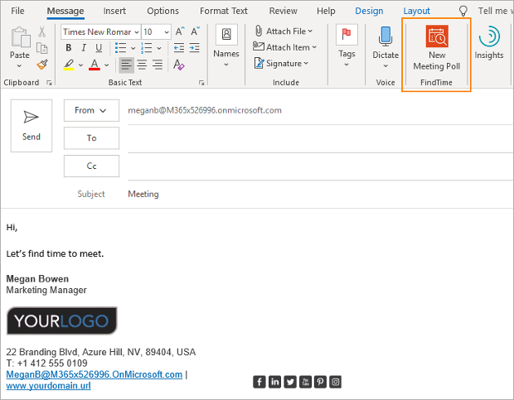Click the LinkedIn icon in signature

(x=274, y=382)
